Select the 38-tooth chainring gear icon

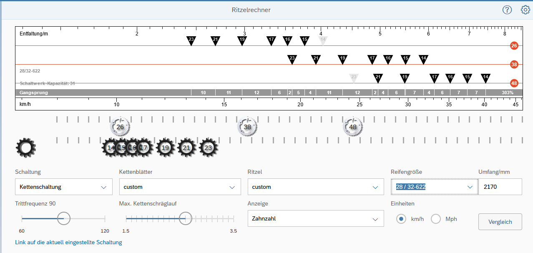pos(247,127)
